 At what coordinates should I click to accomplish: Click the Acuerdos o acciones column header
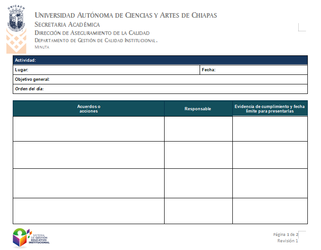click(x=89, y=108)
